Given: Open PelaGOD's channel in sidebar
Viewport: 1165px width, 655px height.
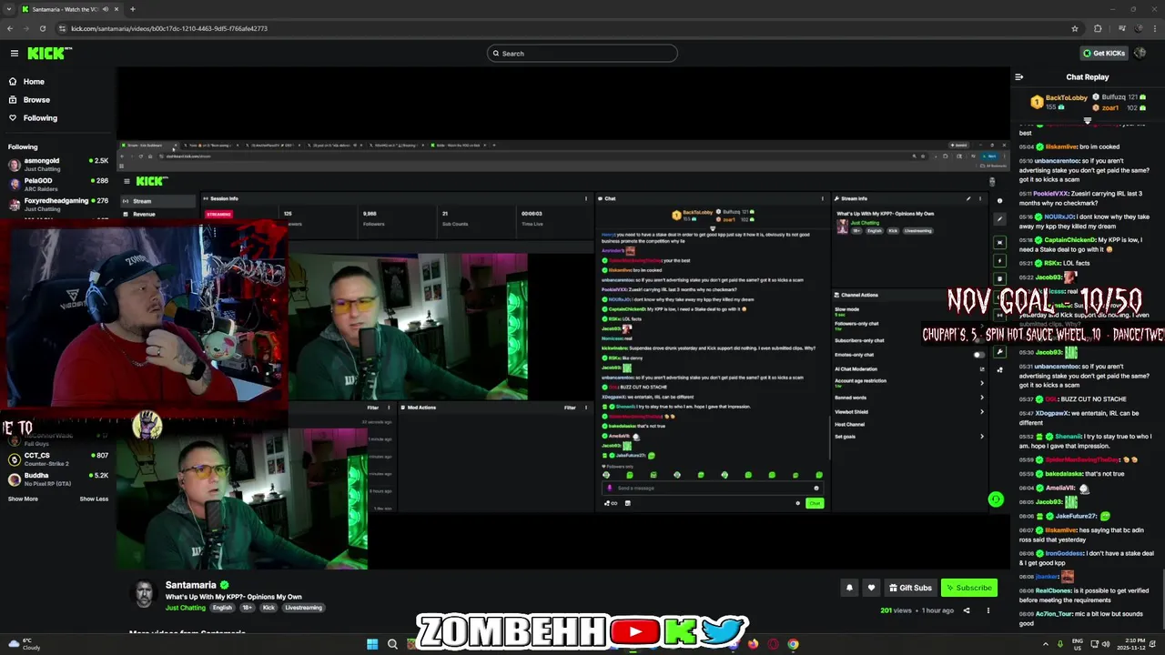Looking at the screenshot, I should (58, 184).
